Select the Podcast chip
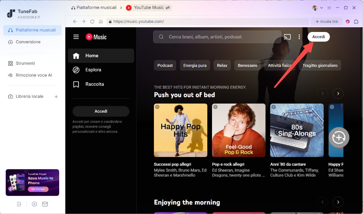363x214 pixels. (x=165, y=65)
